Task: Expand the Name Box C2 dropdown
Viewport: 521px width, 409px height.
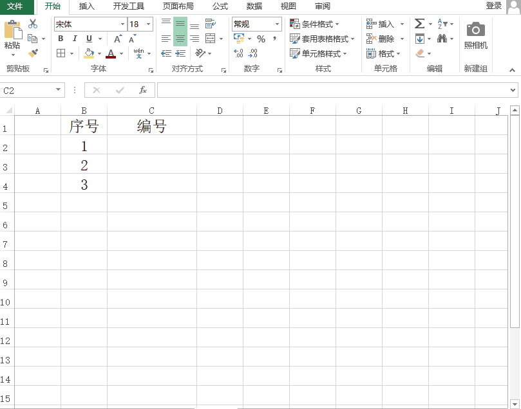Action: tap(58, 90)
